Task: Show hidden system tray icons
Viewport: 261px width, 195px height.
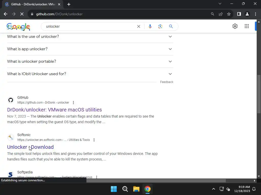Action: pos(214,189)
